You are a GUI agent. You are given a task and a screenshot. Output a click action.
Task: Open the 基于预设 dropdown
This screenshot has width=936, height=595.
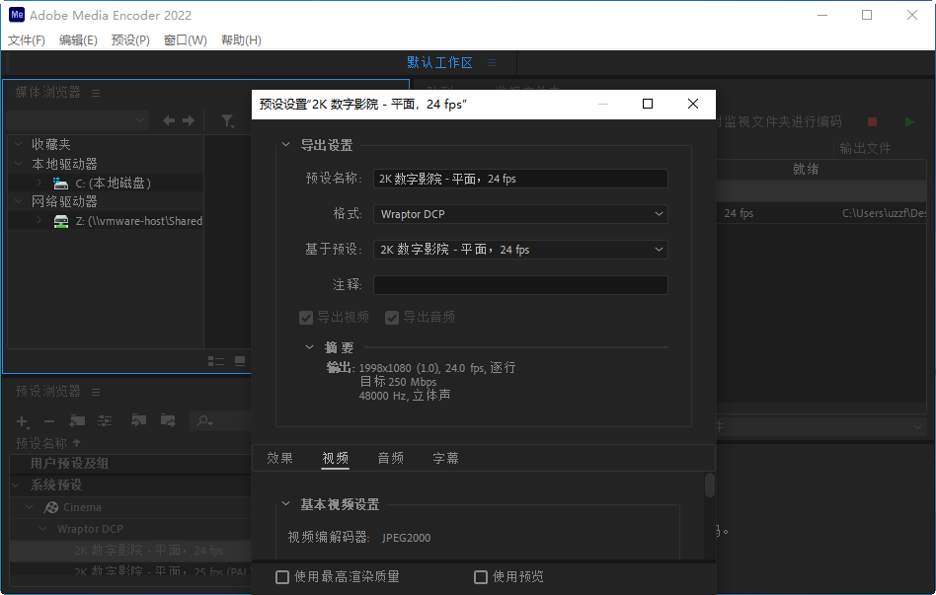[x=520, y=250]
